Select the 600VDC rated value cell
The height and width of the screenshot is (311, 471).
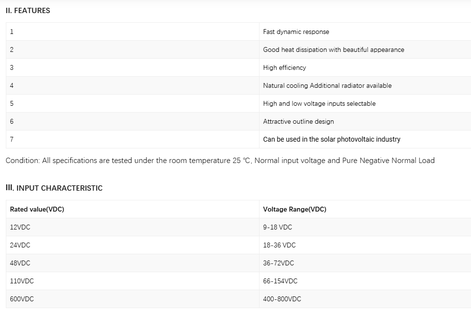pyautogui.click(x=132, y=299)
